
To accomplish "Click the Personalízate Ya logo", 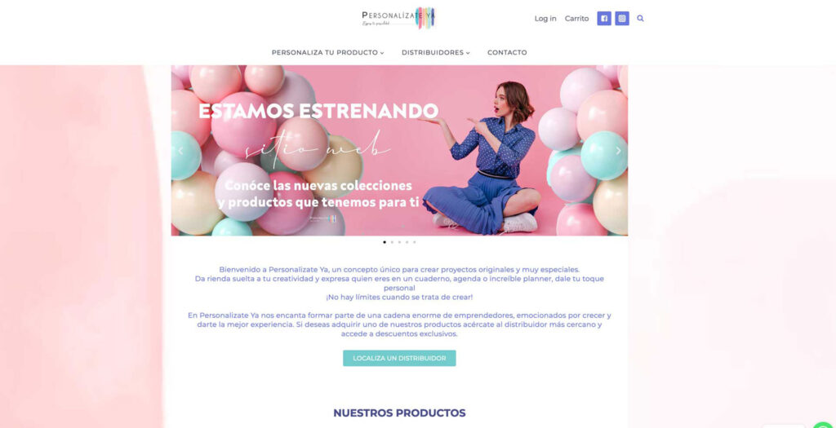I will click(x=399, y=18).
